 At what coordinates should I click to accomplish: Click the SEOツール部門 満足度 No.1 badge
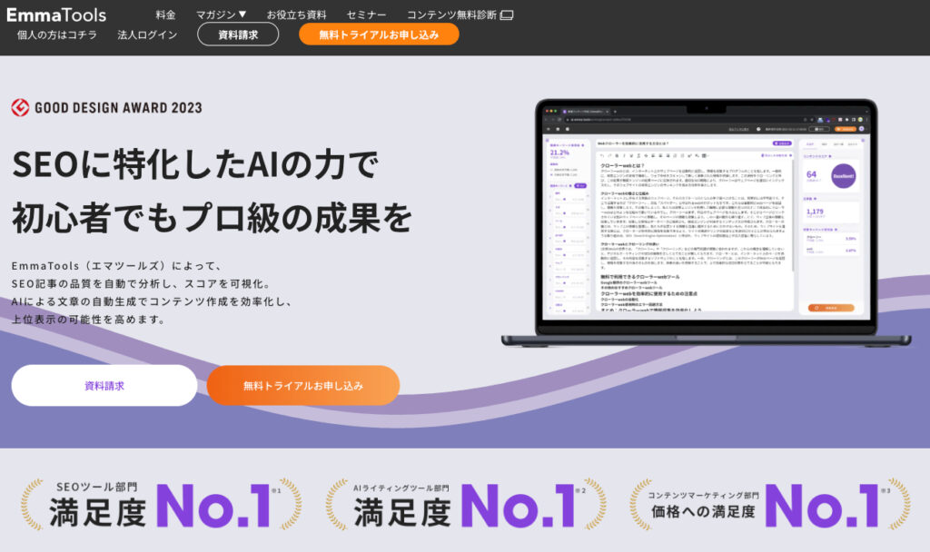click(162, 505)
